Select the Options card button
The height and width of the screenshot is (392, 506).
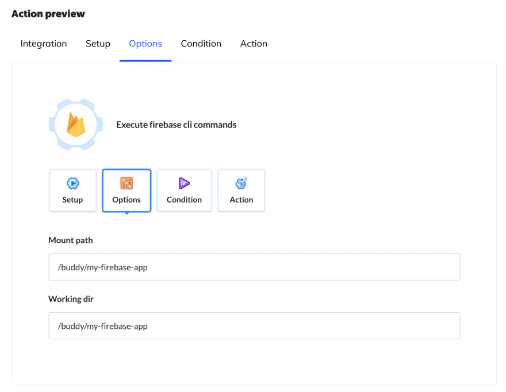click(x=126, y=191)
